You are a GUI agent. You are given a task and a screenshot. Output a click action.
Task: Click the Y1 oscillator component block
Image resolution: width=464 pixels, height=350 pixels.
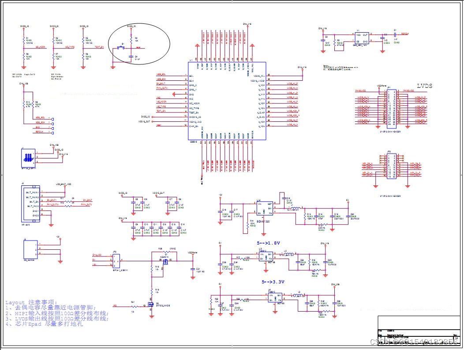(x=362, y=38)
